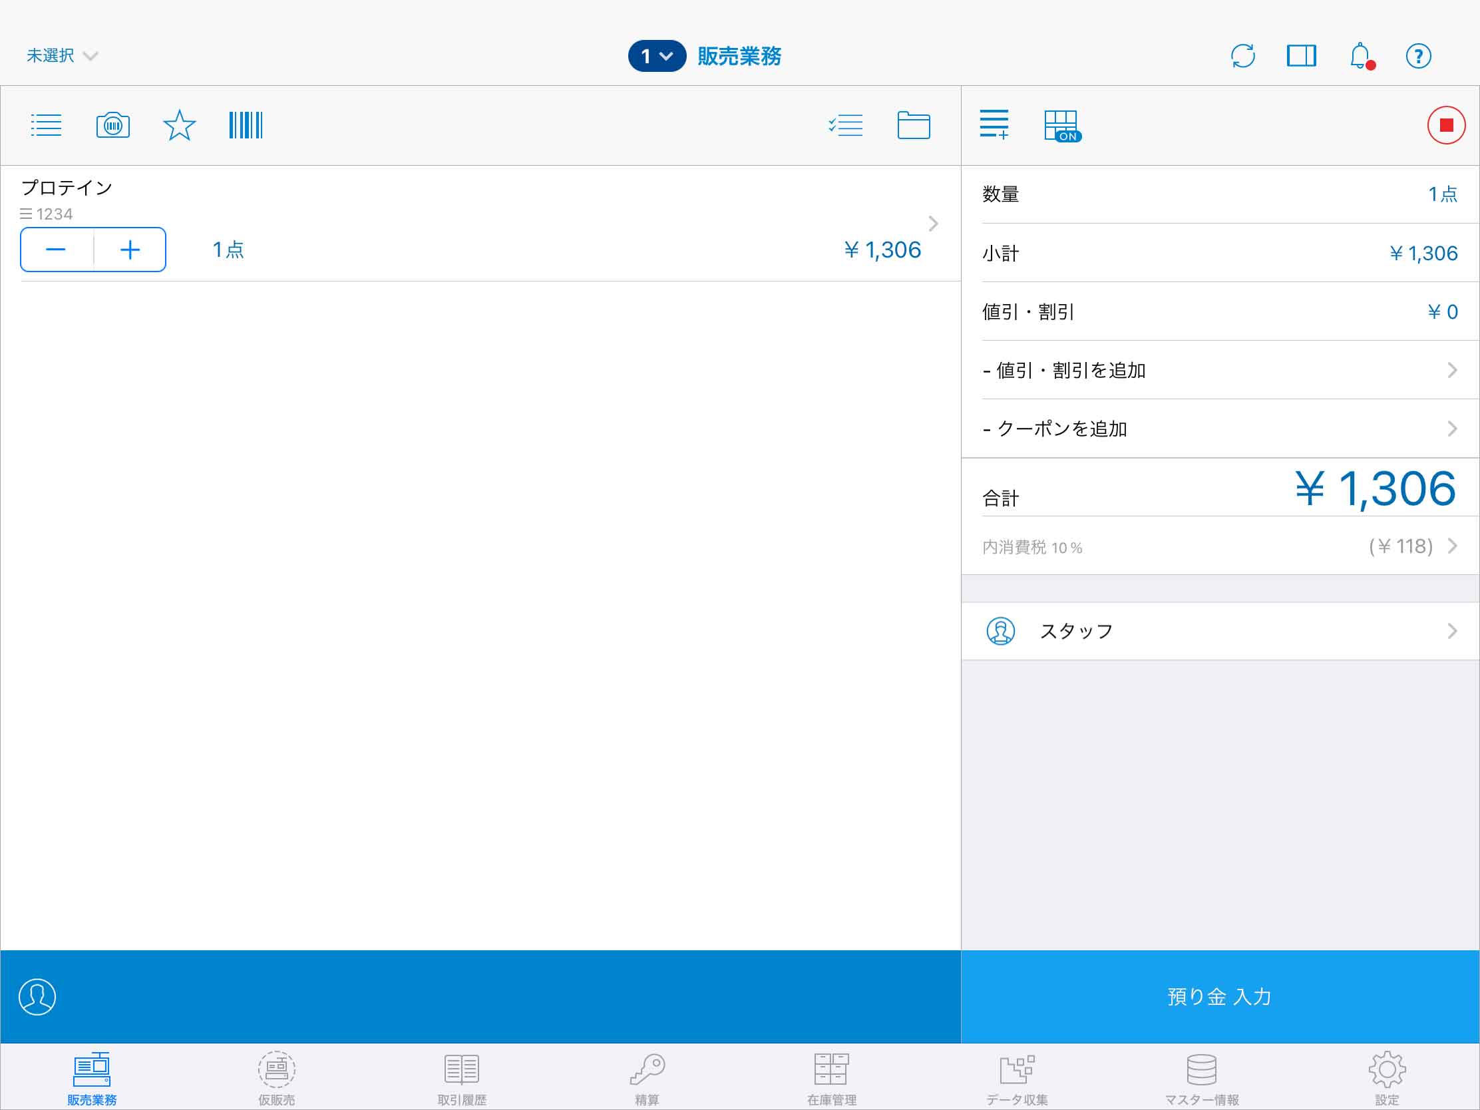Switch to 取引履歴 tab
The image size is (1480, 1110).
click(462, 1078)
